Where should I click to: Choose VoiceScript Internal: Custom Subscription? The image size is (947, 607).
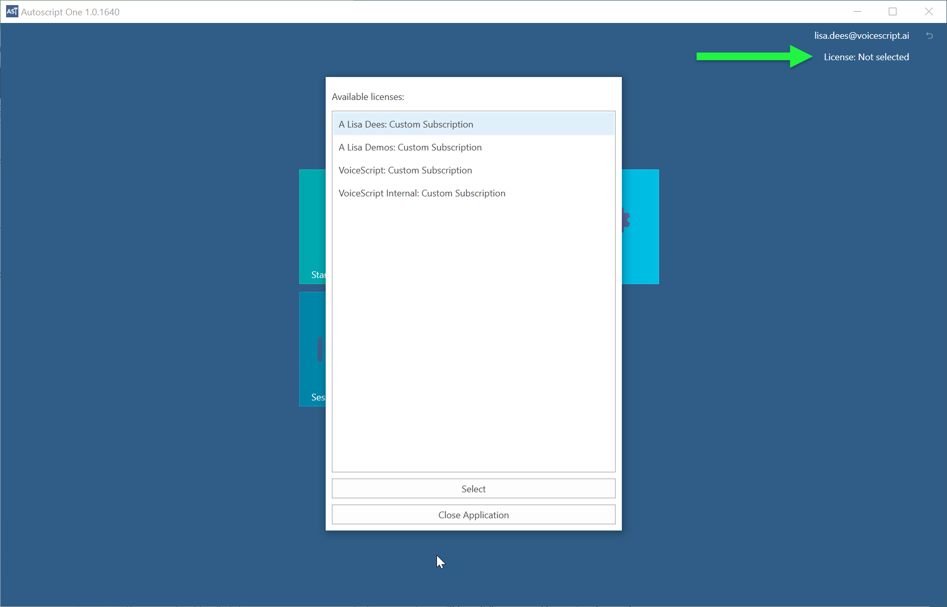(473, 193)
